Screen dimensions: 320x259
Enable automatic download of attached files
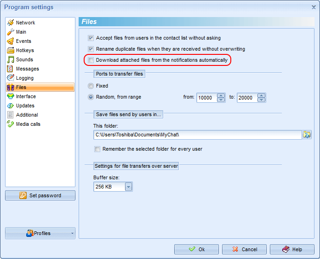coord(91,60)
